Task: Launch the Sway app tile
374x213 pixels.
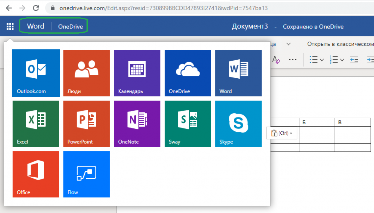Action: pos(188,124)
